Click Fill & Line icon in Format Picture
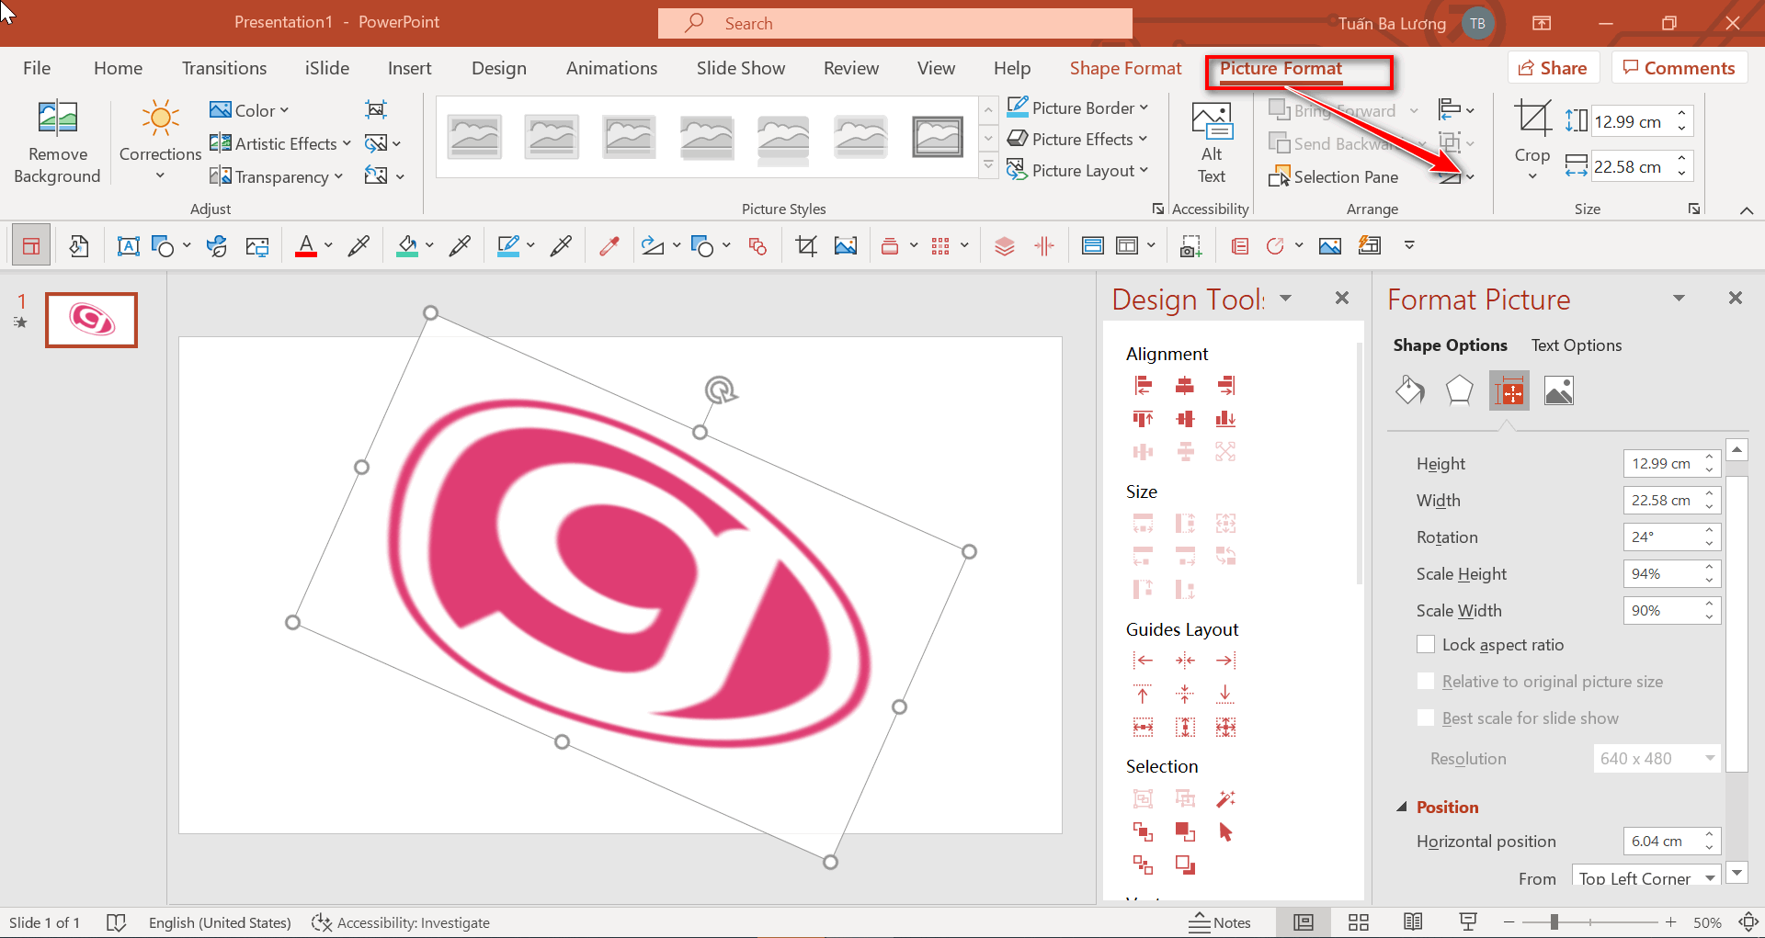The height and width of the screenshot is (938, 1765). tap(1409, 391)
